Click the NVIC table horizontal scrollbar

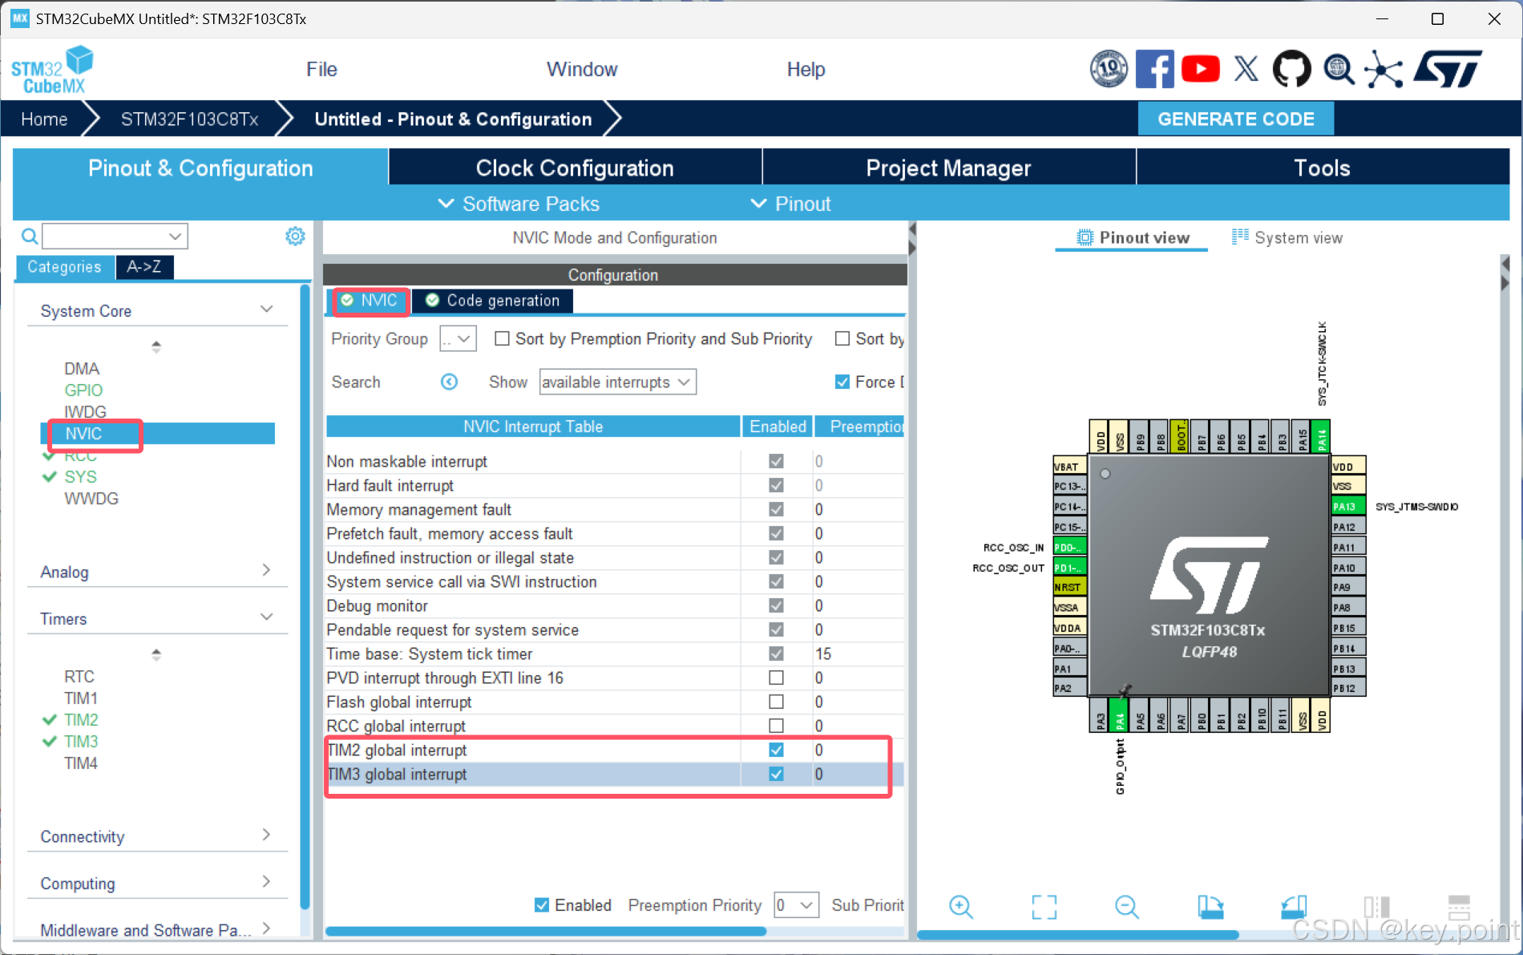pos(545,931)
